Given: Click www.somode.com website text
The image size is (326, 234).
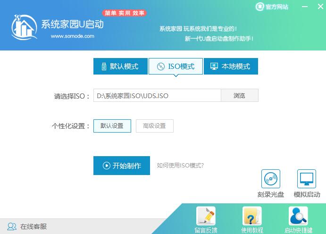Looking at the screenshot, I should coord(72,36).
